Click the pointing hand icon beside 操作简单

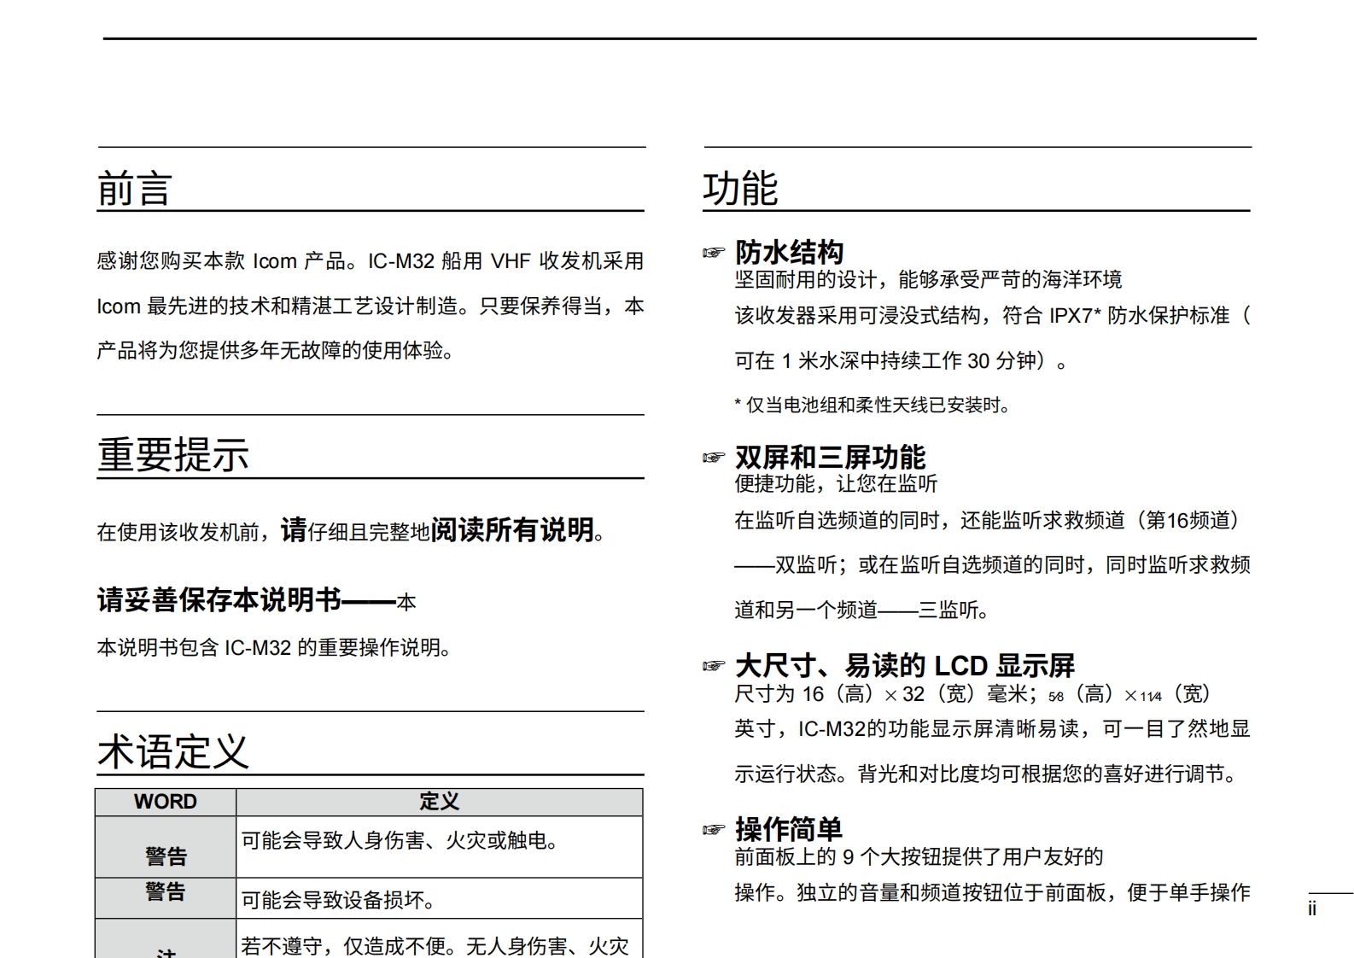[x=713, y=830]
